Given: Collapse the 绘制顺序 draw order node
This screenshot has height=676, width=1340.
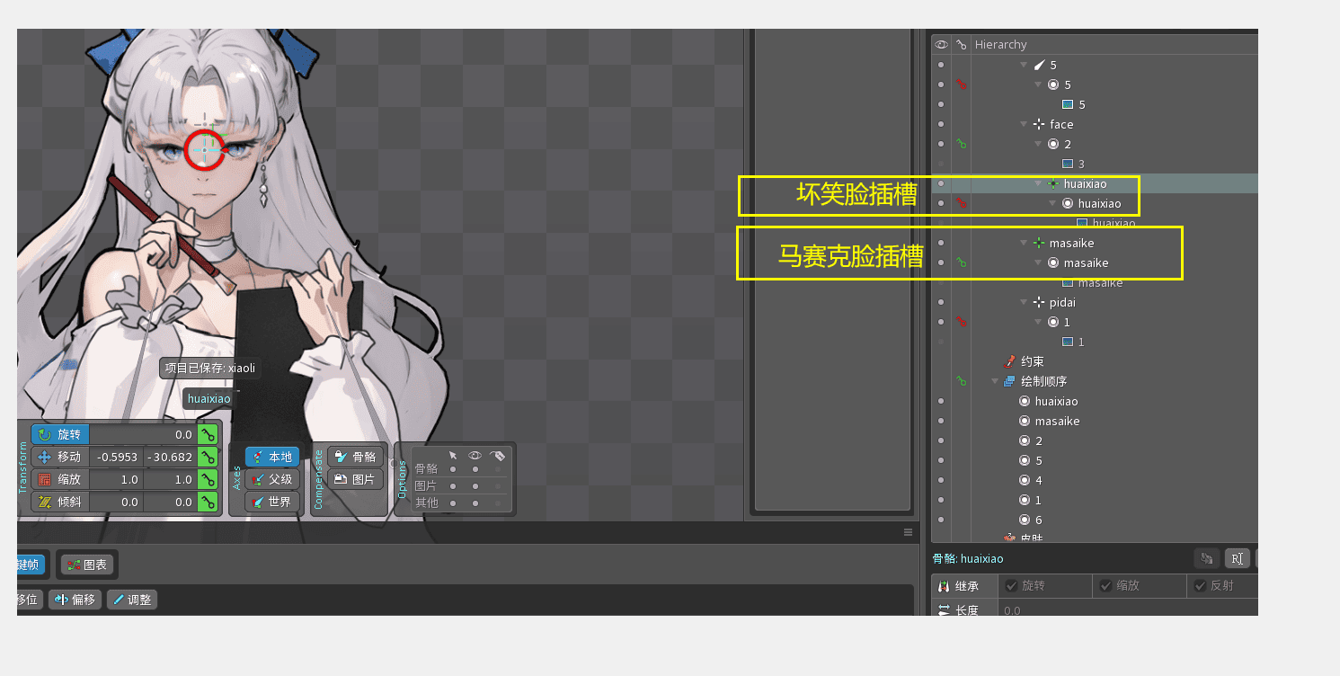Looking at the screenshot, I should pos(995,381).
